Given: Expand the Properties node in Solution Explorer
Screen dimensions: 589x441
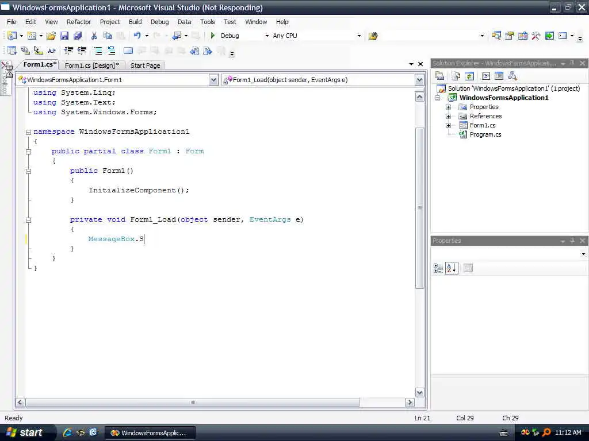Looking at the screenshot, I should point(448,107).
